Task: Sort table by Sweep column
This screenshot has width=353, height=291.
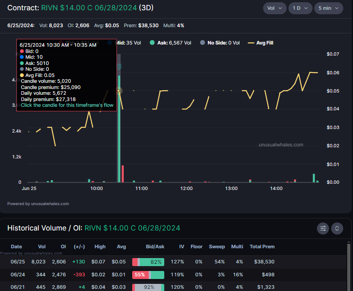Action: pos(217,247)
